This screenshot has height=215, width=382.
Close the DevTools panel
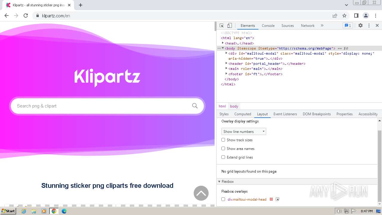[377, 26]
